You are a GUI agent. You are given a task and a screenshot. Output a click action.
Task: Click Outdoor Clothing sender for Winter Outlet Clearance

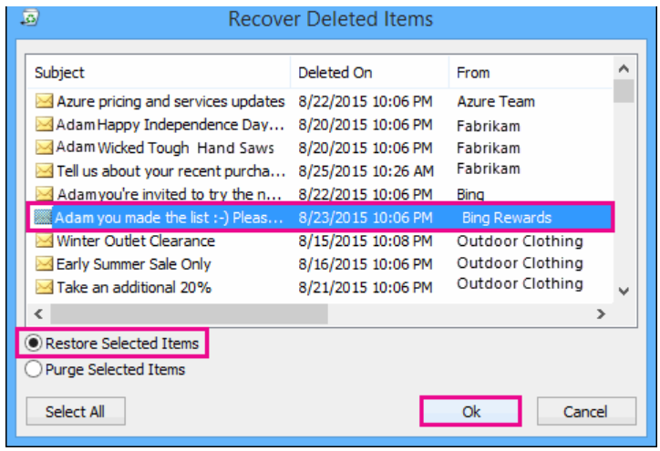520,241
